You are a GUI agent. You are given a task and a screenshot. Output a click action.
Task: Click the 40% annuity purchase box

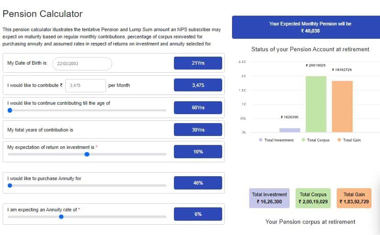coord(198,183)
